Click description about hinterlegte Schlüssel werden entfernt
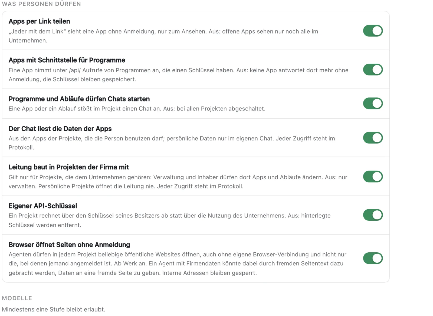Viewport: 433px width, 316px height. tap(170, 220)
